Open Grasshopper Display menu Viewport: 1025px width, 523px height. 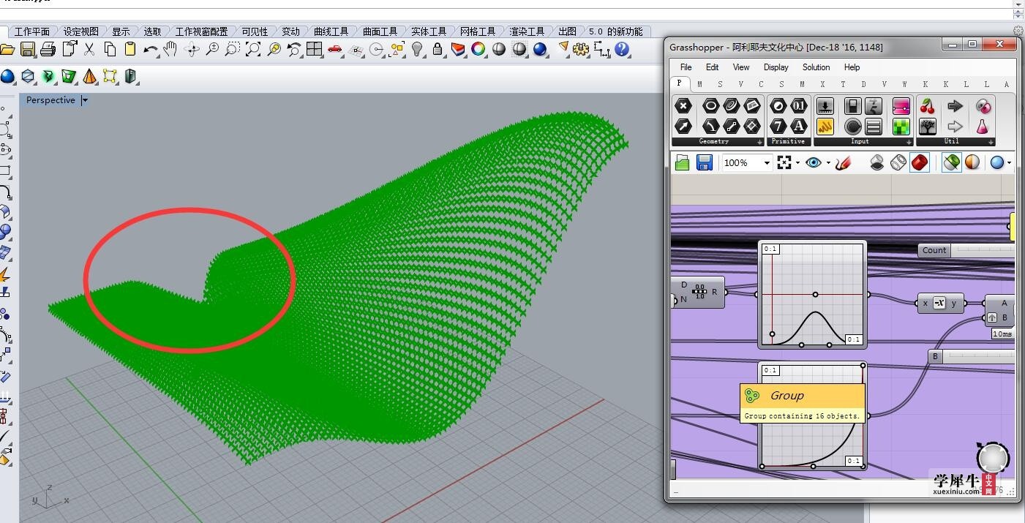tap(776, 67)
